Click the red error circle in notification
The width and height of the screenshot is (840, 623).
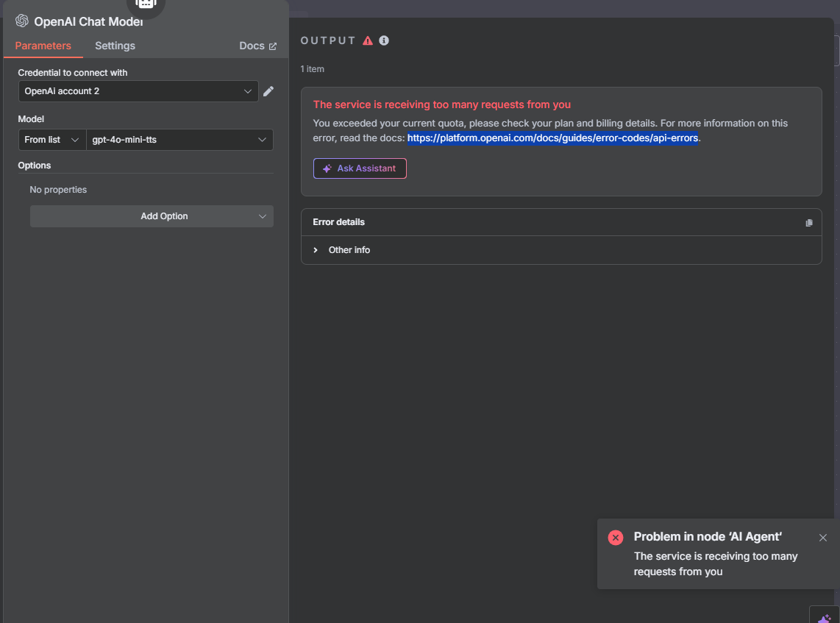616,537
